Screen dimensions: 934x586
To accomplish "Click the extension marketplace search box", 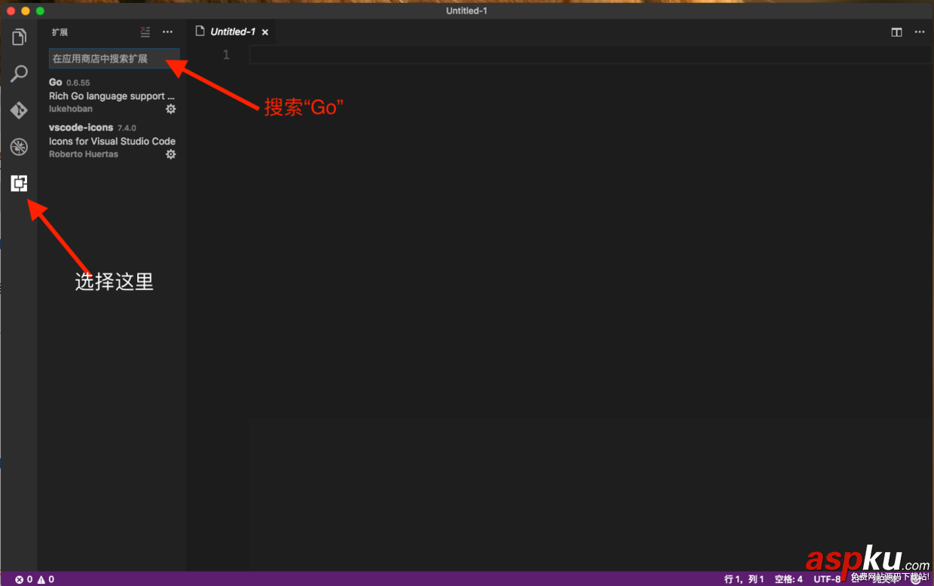I will (114, 58).
